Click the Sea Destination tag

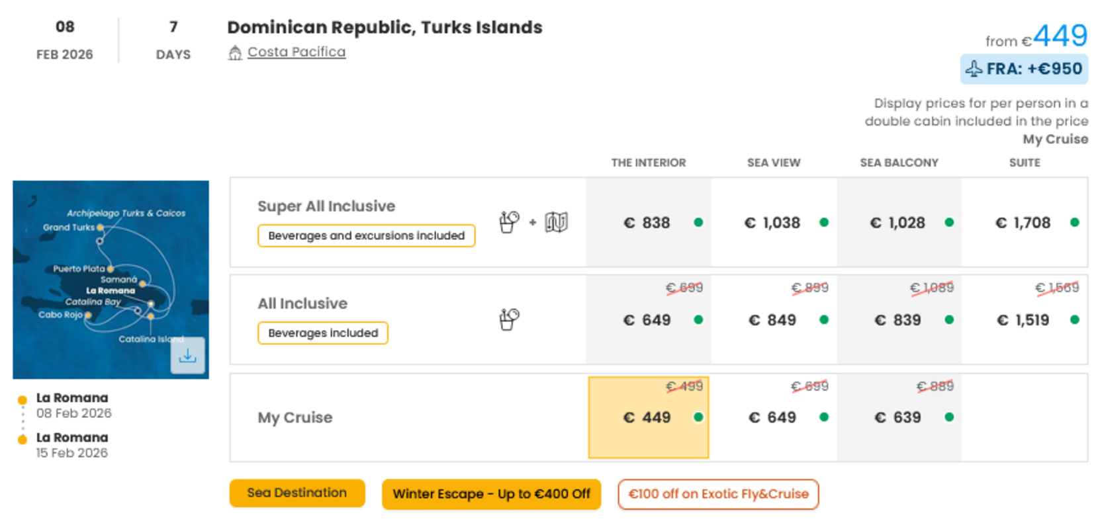click(x=297, y=493)
